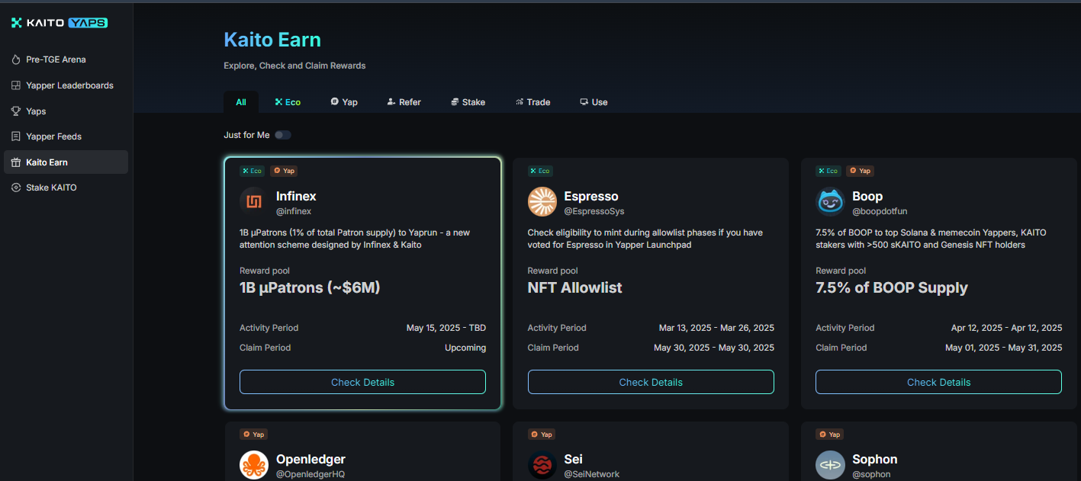1081x481 pixels.
Task: Switch to the Refer tab
Action: pos(404,102)
